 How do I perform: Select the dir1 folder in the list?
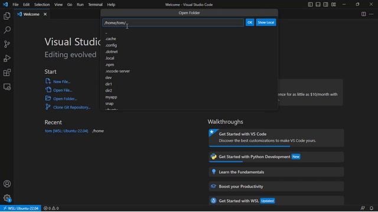click(x=189, y=84)
